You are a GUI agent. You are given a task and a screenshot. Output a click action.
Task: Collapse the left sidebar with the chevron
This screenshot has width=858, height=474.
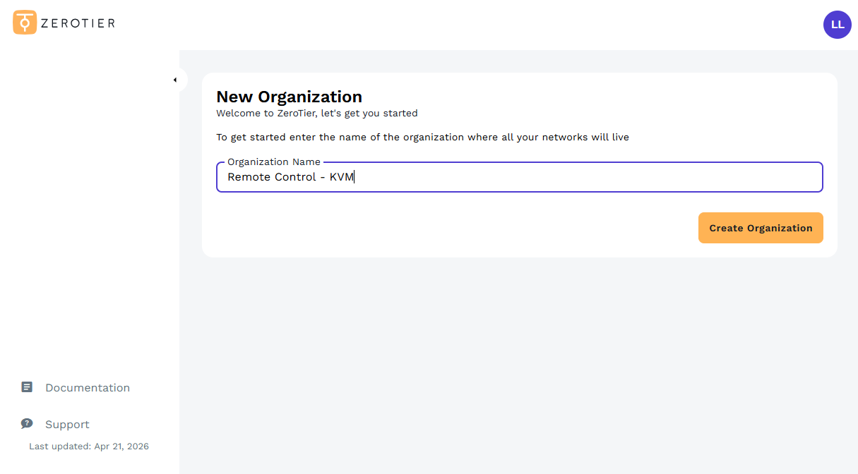coord(176,79)
